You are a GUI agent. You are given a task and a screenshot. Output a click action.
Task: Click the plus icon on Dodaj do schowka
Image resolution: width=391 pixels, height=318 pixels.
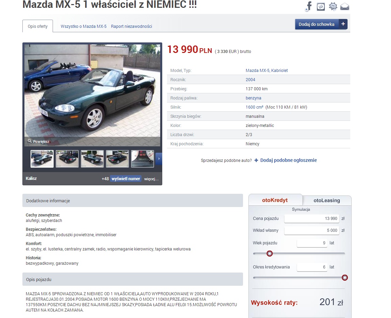tap(343, 24)
